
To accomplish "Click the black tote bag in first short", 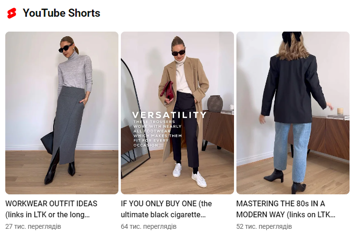I will pyautogui.click(x=47, y=142).
